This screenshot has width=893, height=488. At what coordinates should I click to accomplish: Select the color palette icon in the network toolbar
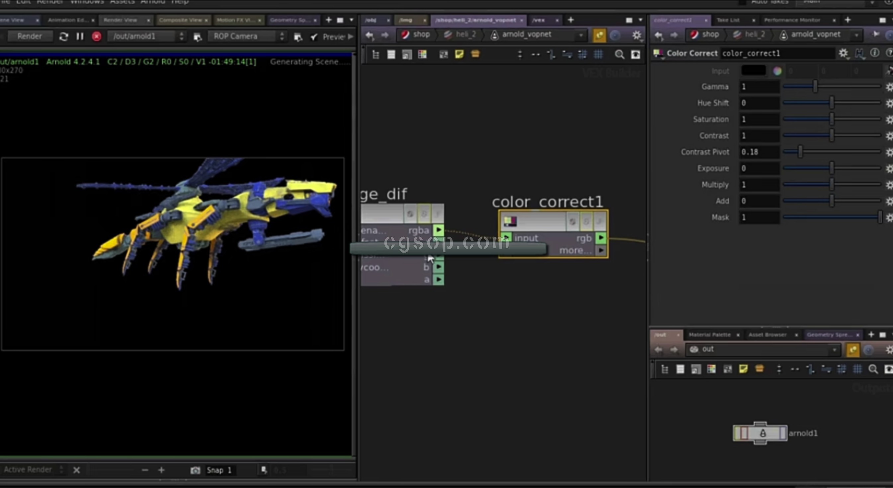[x=422, y=54]
